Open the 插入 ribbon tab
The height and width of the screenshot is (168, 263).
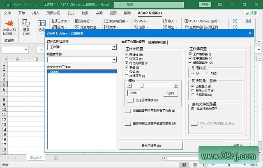[36, 13]
